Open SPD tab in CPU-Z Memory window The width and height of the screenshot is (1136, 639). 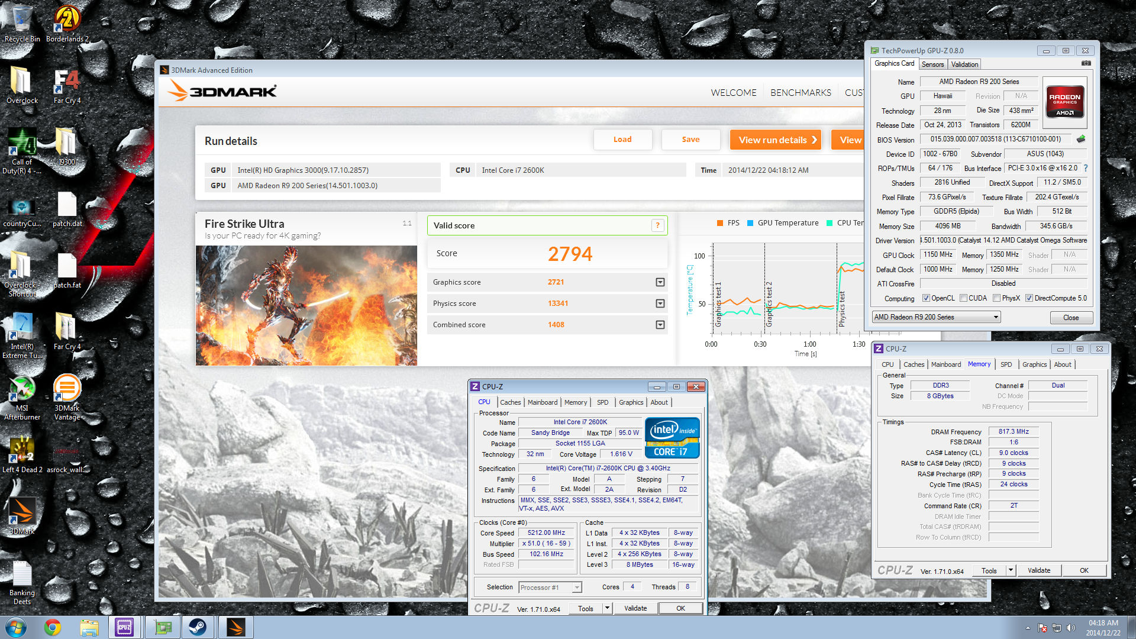[x=1006, y=364]
